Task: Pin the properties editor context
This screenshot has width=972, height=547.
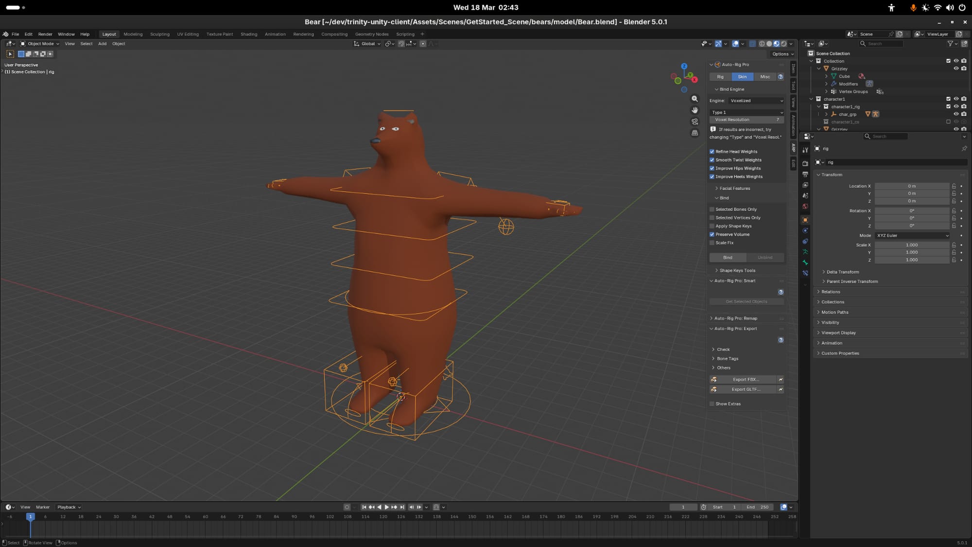Action: point(964,149)
